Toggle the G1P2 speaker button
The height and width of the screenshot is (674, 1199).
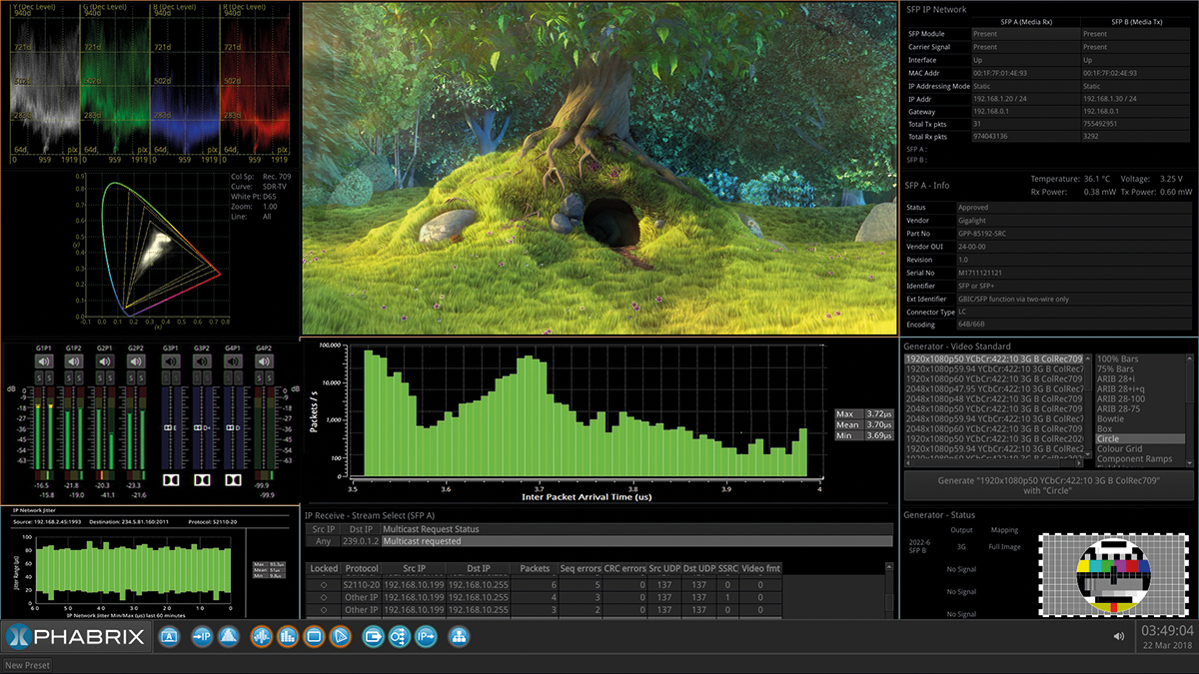tap(73, 361)
